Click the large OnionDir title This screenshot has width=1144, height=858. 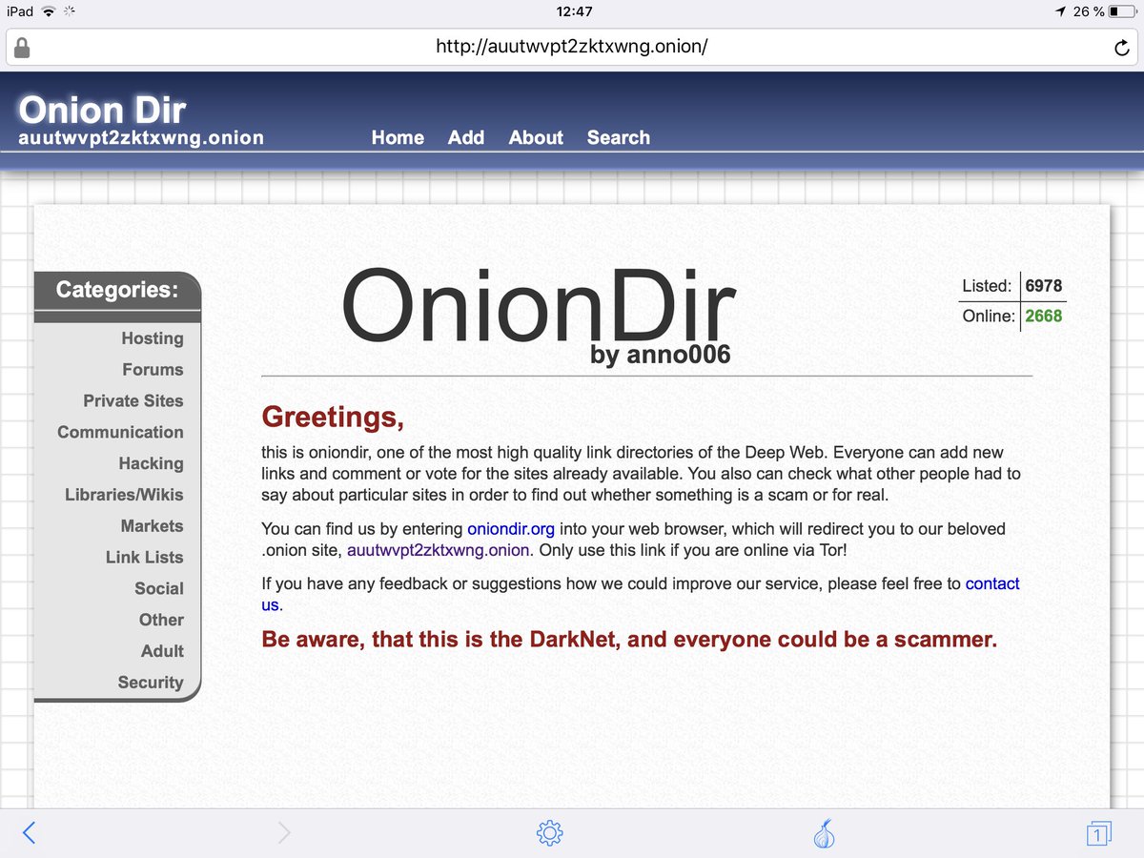click(539, 307)
